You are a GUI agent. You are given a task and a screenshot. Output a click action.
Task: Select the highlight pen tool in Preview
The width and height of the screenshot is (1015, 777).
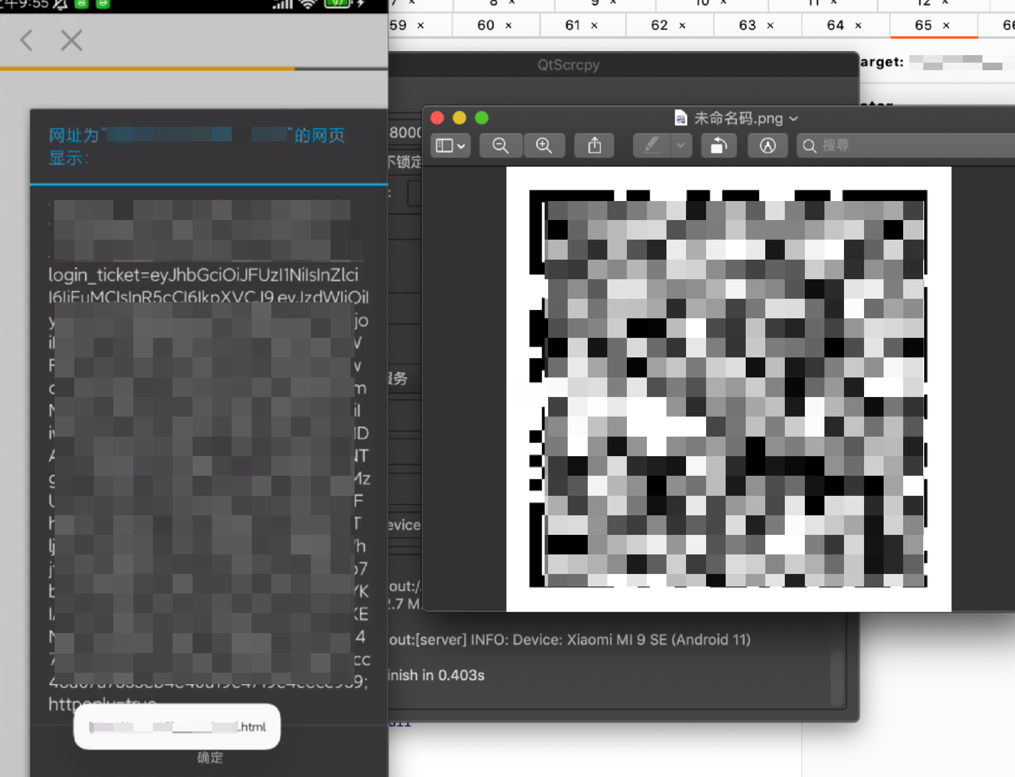click(x=651, y=145)
